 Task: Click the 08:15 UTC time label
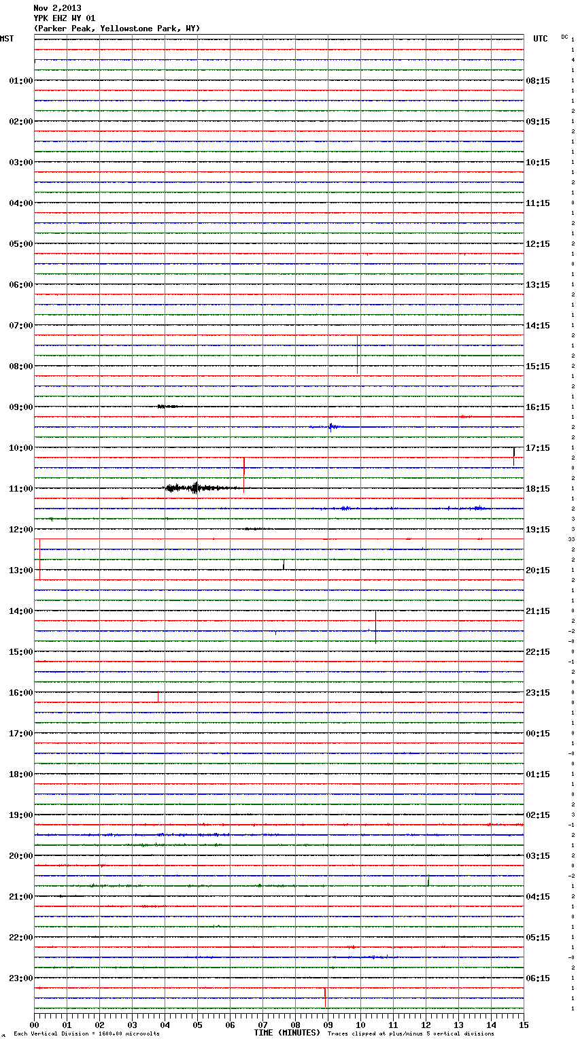(x=538, y=81)
